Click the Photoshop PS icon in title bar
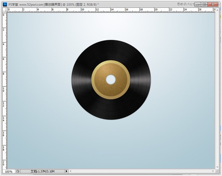The height and width of the screenshot is (176, 222). tap(5, 4)
